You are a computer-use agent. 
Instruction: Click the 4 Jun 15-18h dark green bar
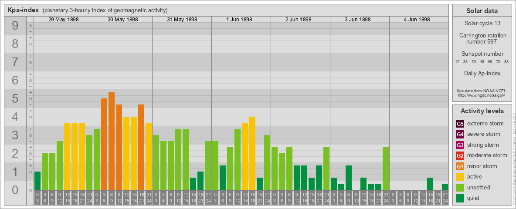click(430, 184)
